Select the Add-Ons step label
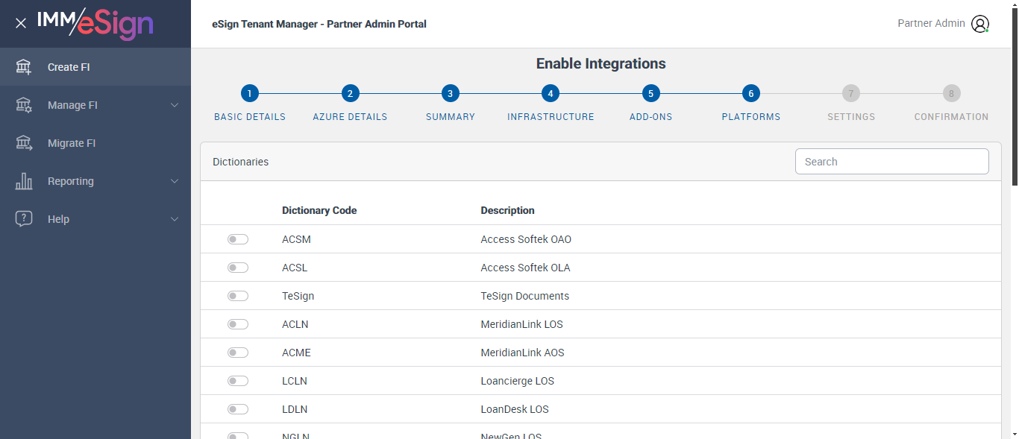The image size is (1019, 439). (650, 117)
